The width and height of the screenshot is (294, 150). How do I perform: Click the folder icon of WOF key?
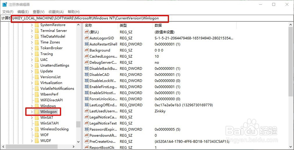pyautogui.click(x=37, y=135)
